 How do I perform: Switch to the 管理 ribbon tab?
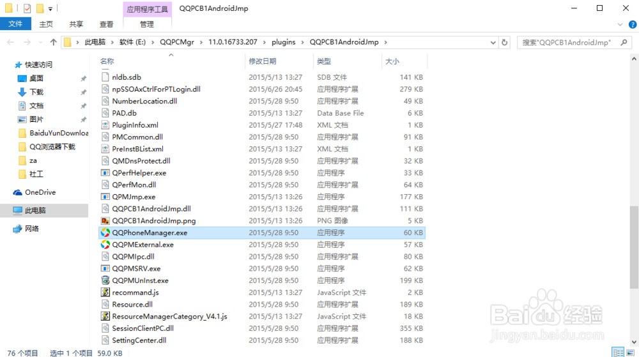pos(147,24)
